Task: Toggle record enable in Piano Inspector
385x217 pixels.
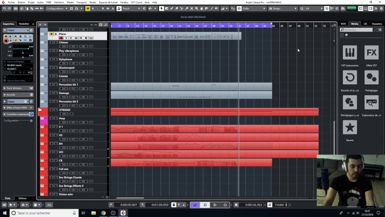Action: (x=6, y=40)
